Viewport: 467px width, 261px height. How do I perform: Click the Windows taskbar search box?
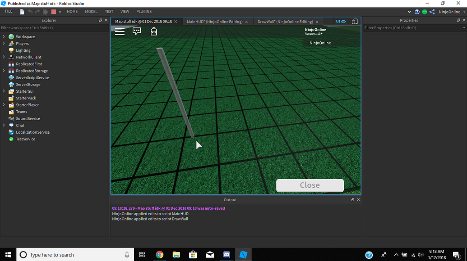[75, 254]
